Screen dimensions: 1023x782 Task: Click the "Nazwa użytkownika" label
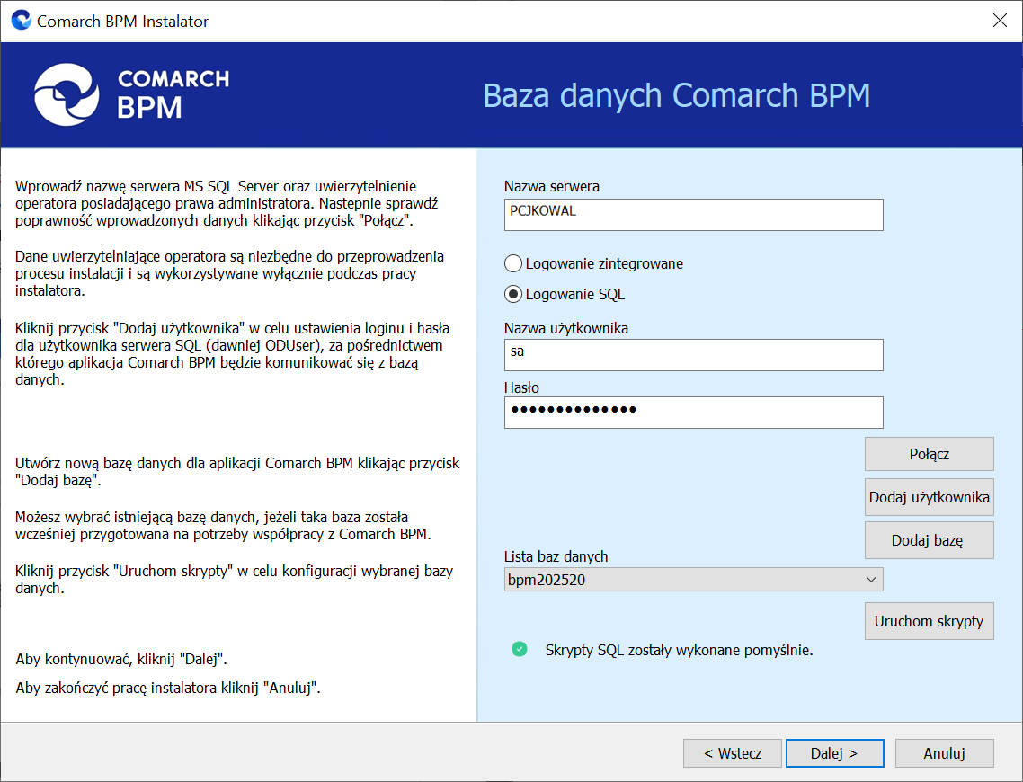pos(565,328)
